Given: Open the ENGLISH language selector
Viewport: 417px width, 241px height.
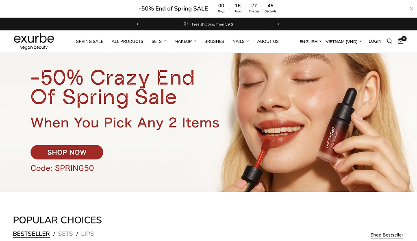Looking at the screenshot, I should pos(311,42).
